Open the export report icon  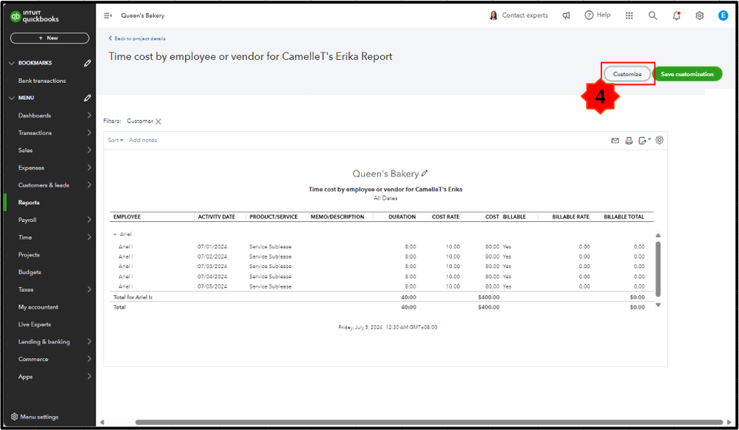point(644,141)
